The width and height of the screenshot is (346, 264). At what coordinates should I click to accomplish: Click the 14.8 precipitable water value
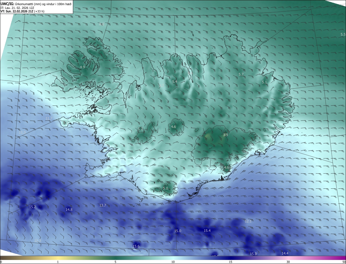pyautogui.click(x=69, y=209)
